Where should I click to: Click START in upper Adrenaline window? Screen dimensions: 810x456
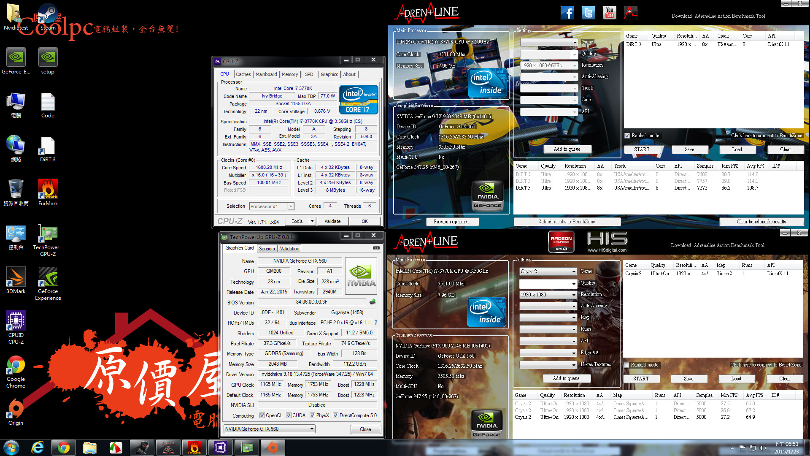coord(642,149)
